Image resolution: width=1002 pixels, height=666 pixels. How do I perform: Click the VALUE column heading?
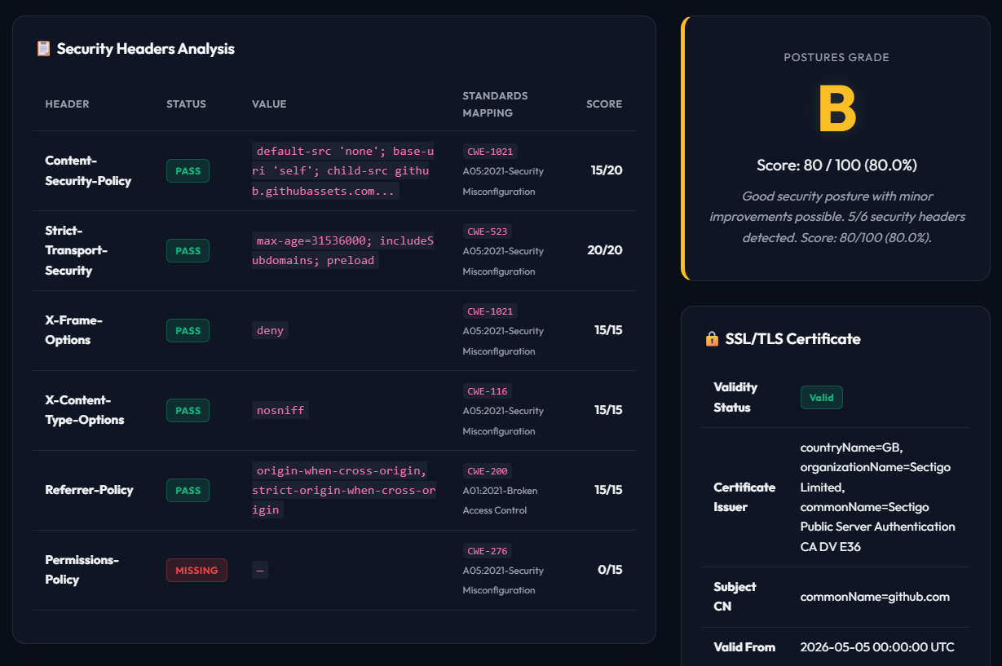click(269, 104)
